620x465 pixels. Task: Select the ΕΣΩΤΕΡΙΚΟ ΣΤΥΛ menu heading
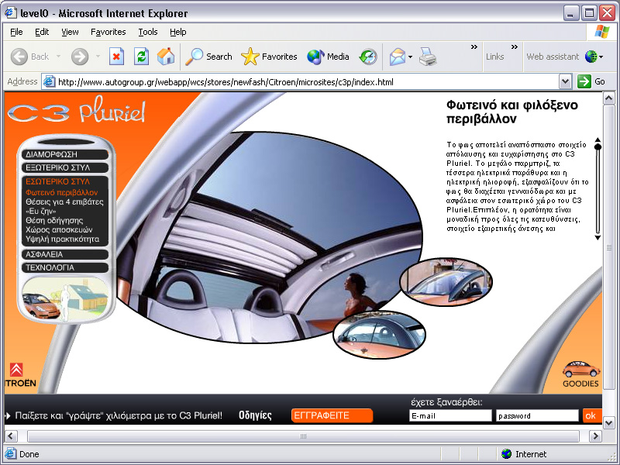pos(57,181)
